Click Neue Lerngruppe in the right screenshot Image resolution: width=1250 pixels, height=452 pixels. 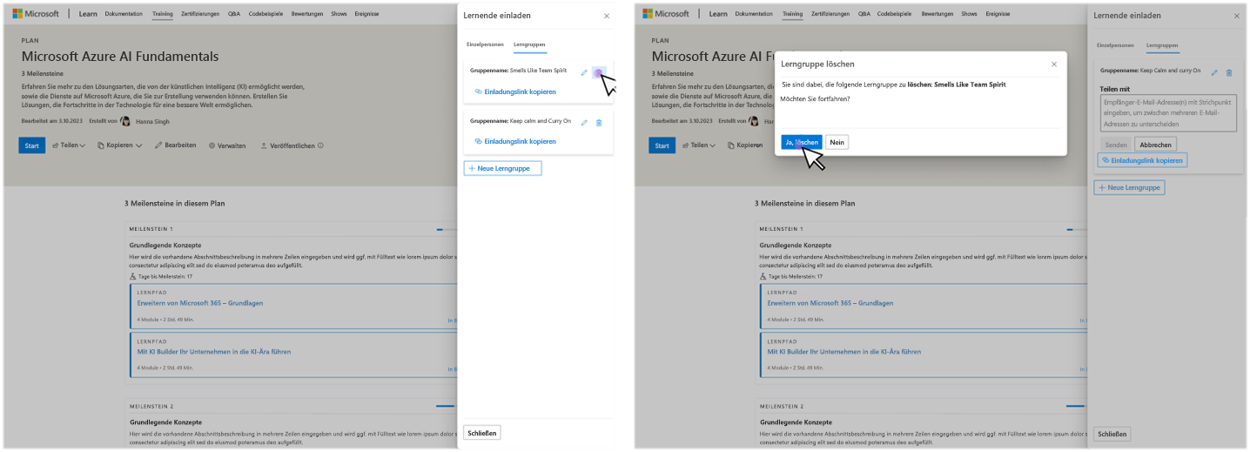point(1129,187)
